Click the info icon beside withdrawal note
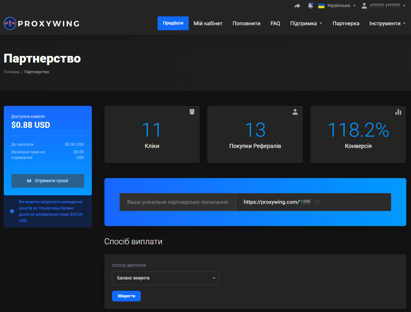Viewport: 411px width, 312px height. coord(12,211)
